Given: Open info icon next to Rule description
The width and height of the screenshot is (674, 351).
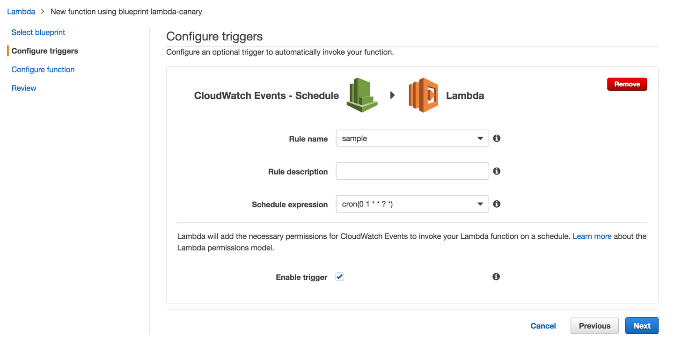Looking at the screenshot, I should pos(497,171).
